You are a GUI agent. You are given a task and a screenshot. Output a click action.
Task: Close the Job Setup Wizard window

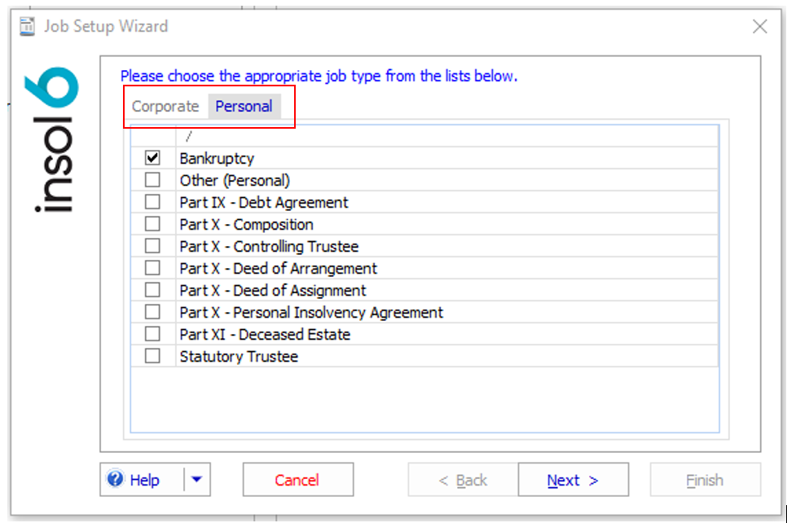(x=759, y=27)
